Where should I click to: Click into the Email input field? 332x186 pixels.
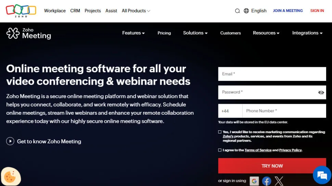tap(272, 74)
